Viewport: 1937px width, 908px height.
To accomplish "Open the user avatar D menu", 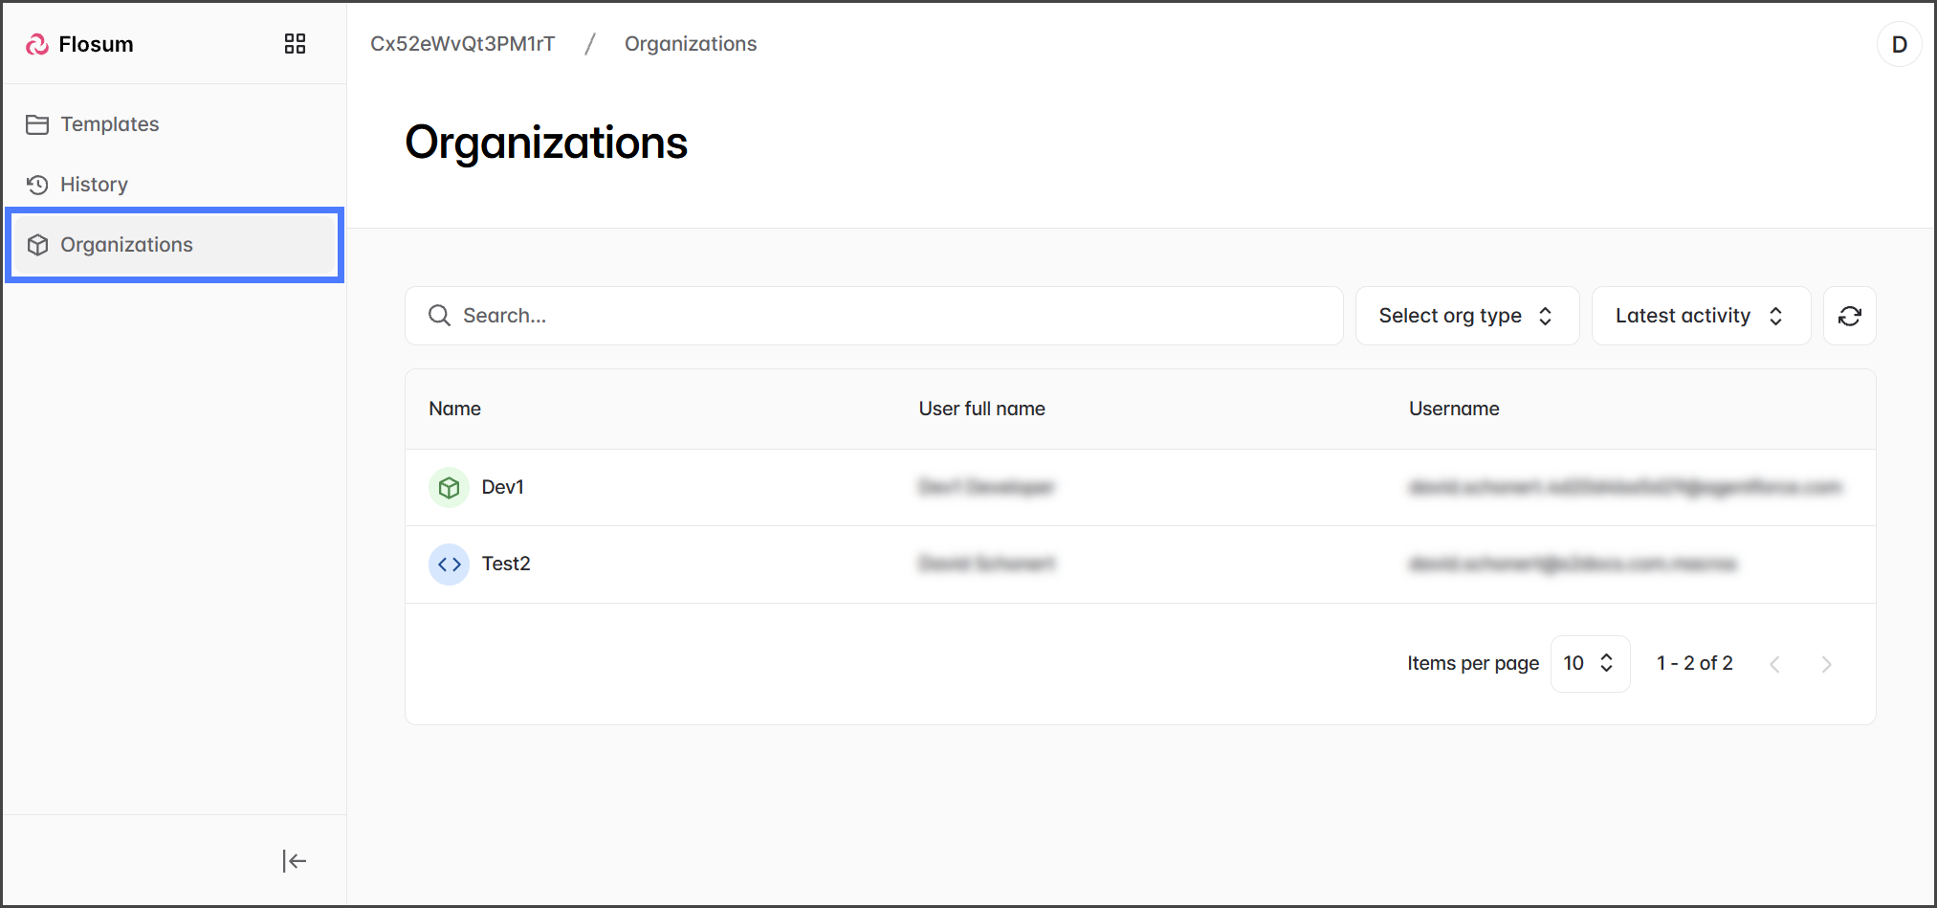I will point(1899,44).
